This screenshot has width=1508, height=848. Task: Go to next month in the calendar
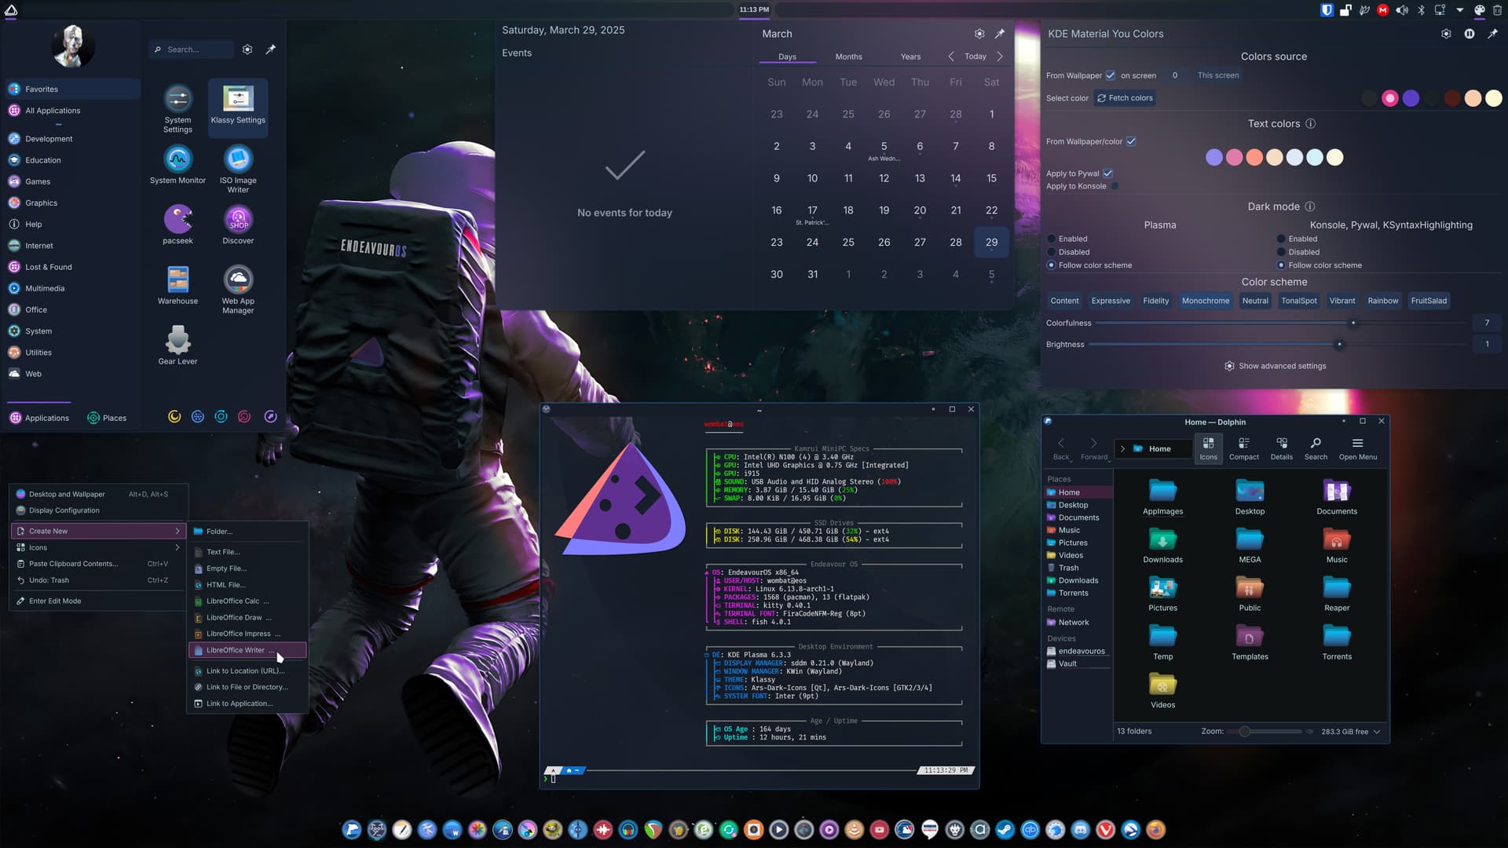(999, 57)
